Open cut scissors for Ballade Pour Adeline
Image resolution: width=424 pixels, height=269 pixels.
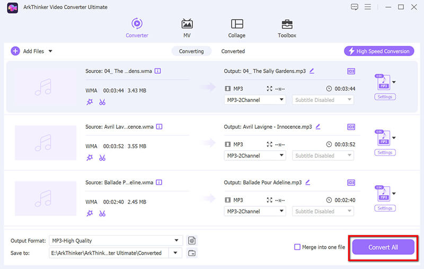coord(102,213)
